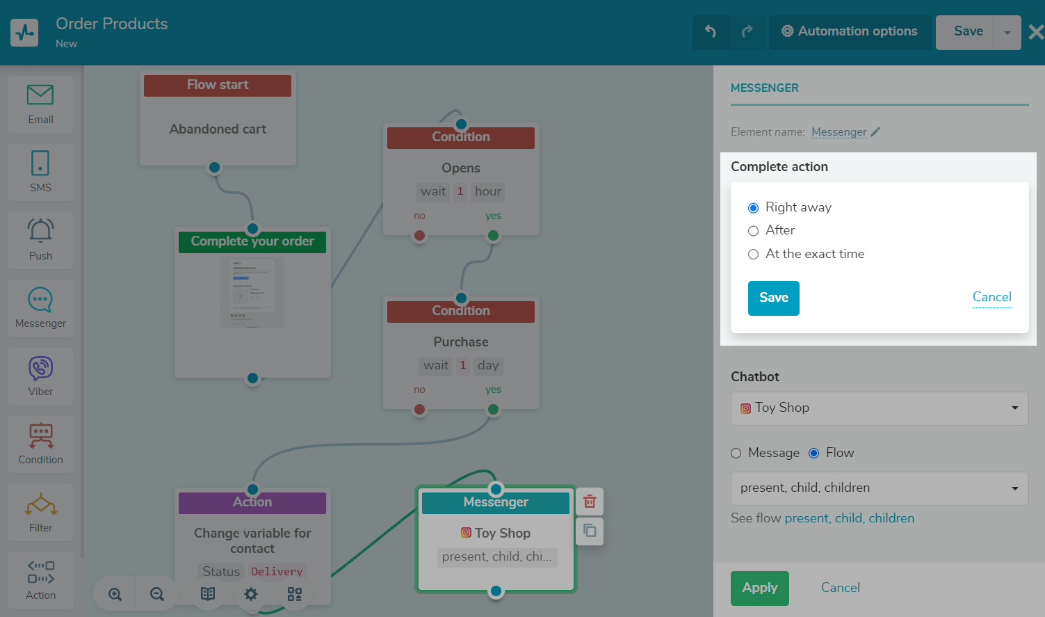Screen dimensions: 1045x617
Task: Duplicate the Messenger block with copy icon
Action: click(590, 531)
